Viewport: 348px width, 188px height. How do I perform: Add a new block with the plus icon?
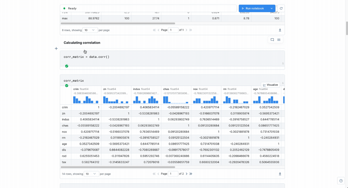click(x=56, y=48)
